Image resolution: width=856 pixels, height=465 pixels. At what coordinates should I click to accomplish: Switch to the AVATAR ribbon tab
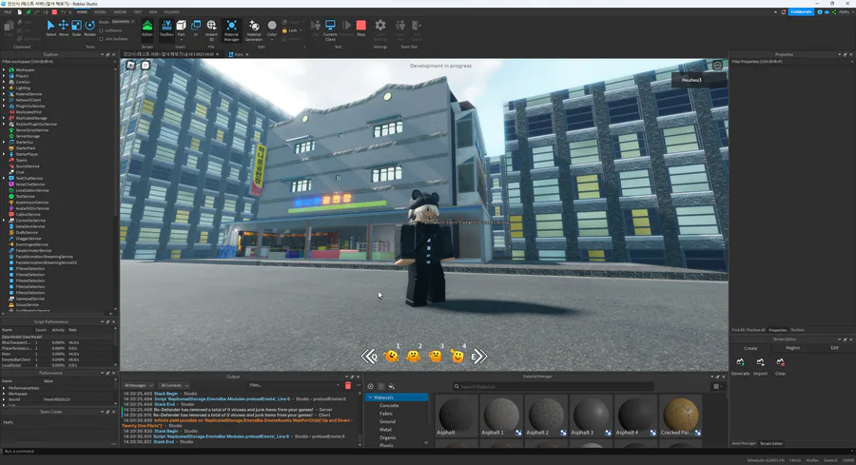tap(120, 12)
